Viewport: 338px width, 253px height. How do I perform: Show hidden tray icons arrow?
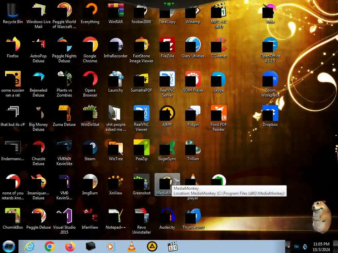(288, 246)
